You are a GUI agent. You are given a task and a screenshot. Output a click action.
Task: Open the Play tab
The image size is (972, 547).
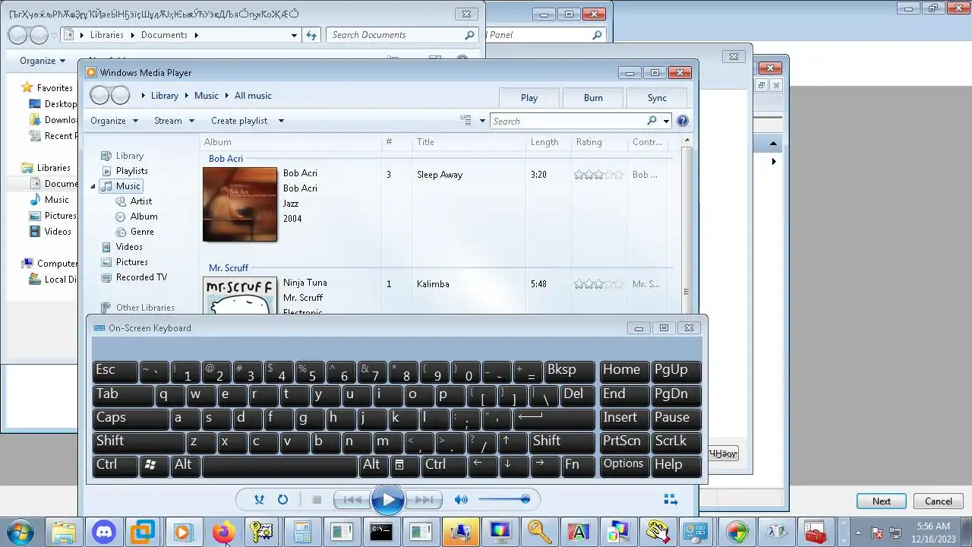coord(529,97)
